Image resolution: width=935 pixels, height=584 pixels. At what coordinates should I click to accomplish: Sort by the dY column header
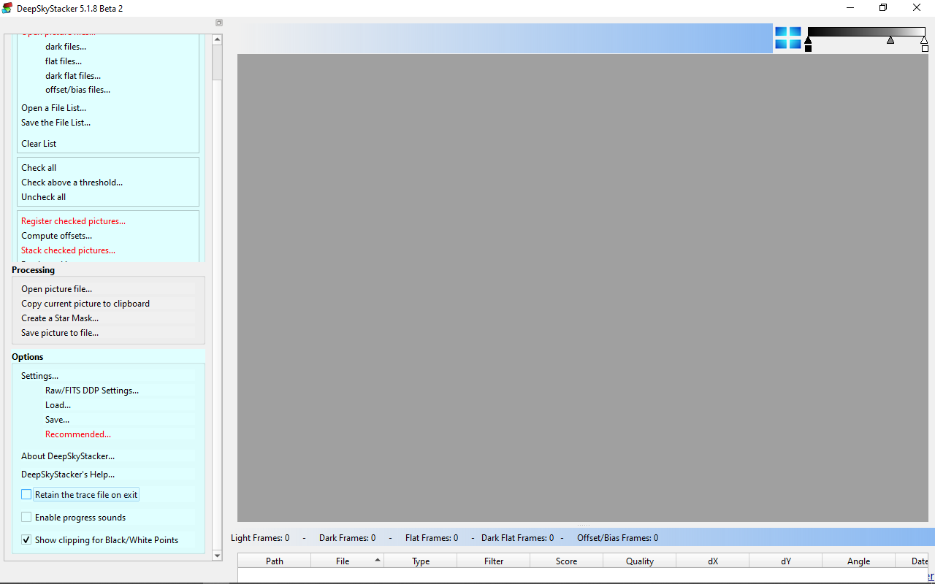tap(786, 561)
